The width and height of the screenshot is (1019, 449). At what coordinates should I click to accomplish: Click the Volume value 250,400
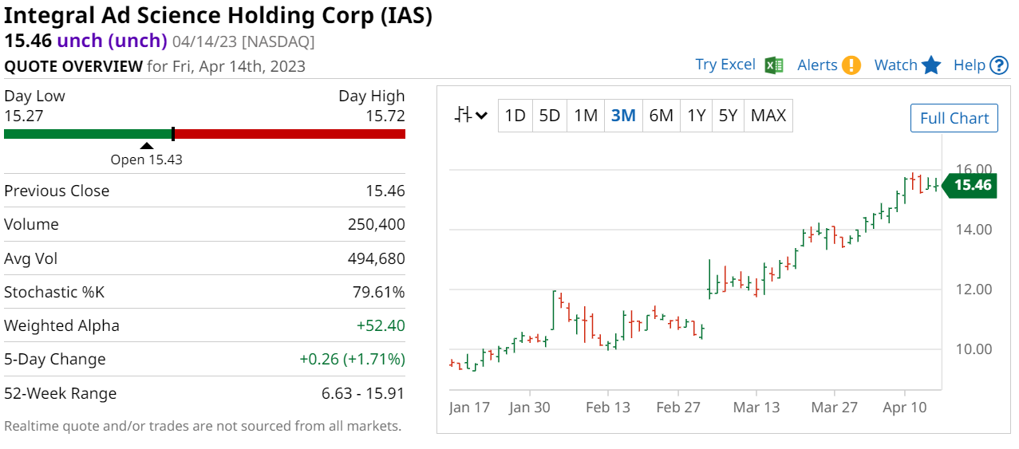377,224
